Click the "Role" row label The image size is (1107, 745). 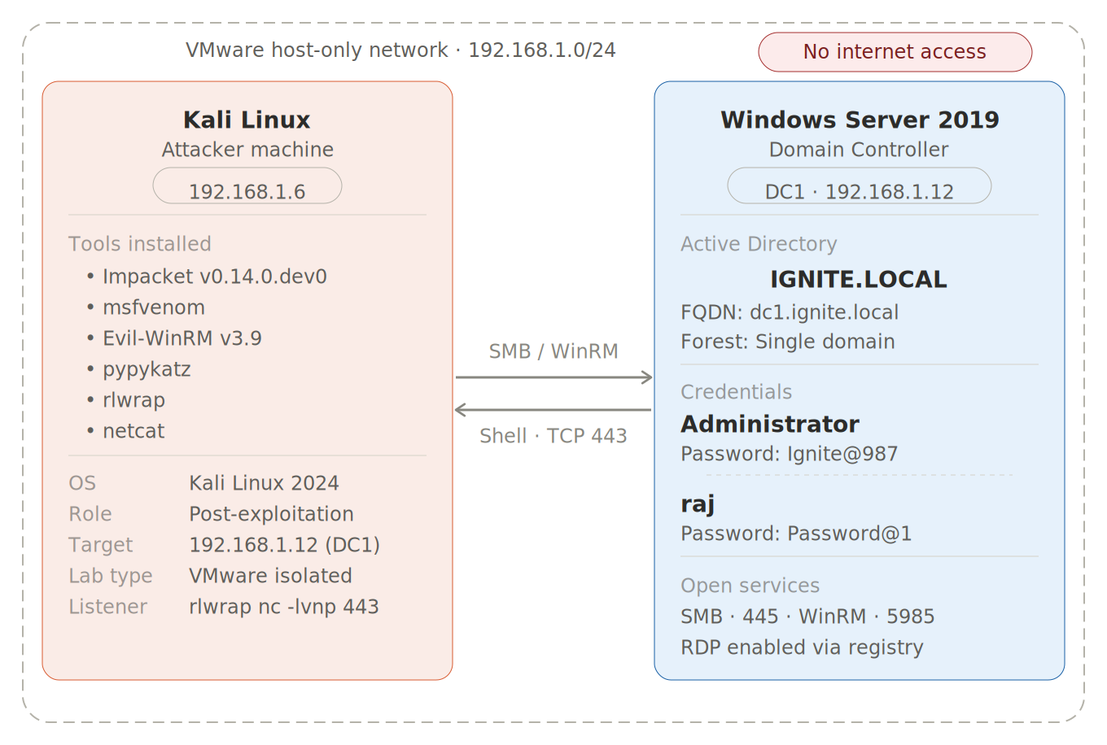[x=90, y=514]
